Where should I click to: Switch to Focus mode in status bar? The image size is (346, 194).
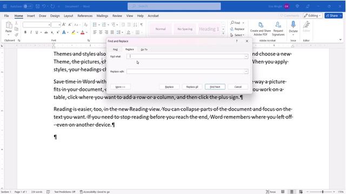tap(271, 192)
